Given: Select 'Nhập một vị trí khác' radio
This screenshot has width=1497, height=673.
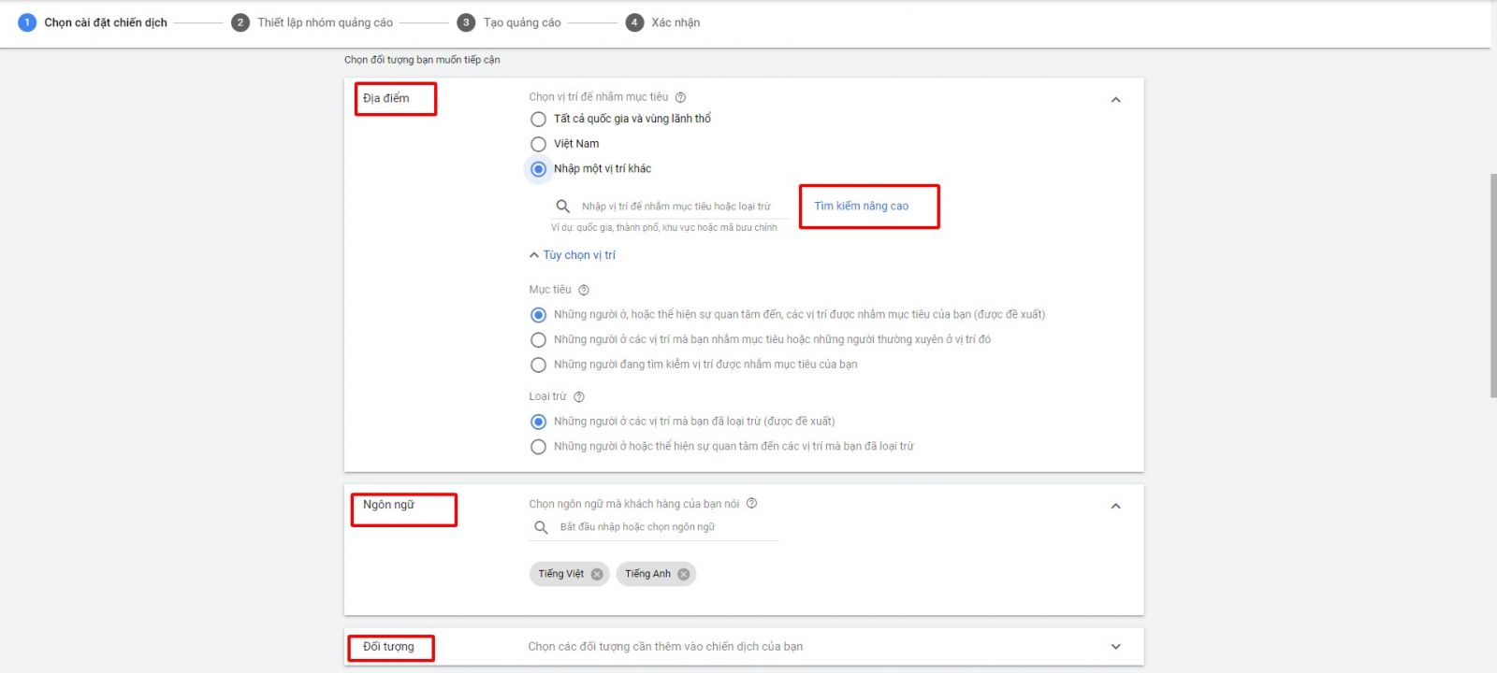Looking at the screenshot, I should (x=538, y=169).
